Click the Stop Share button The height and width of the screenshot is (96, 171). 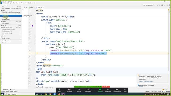[x=106, y=87]
